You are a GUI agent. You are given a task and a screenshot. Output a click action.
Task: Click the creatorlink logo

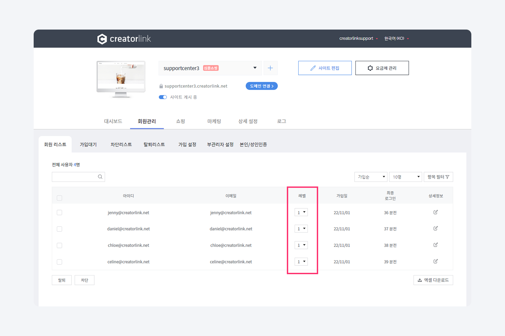124,39
